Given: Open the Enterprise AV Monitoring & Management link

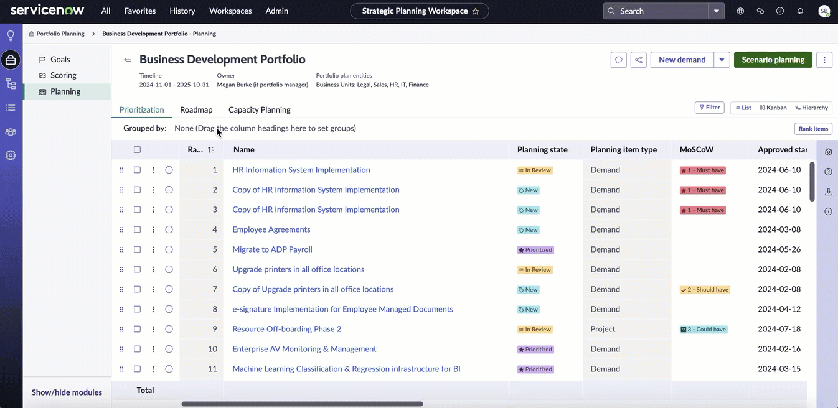Looking at the screenshot, I should (304, 349).
